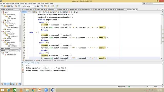Open the Debug Project dropdown arrow
Screen dimensions: 164x92
coord(55,6)
